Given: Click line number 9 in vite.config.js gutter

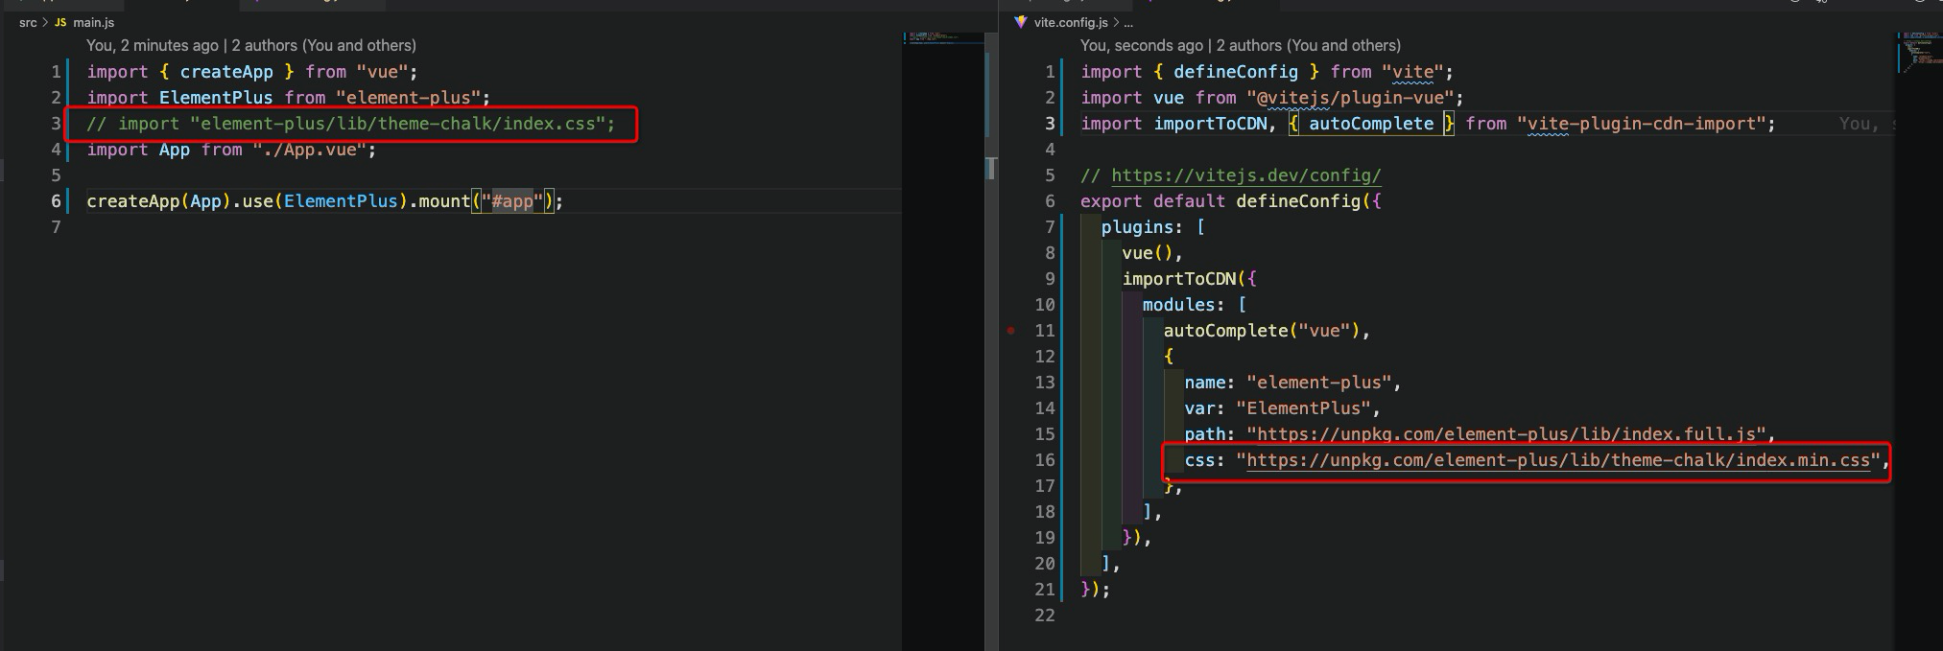Looking at the screenshot, I should click(1050, 279).
